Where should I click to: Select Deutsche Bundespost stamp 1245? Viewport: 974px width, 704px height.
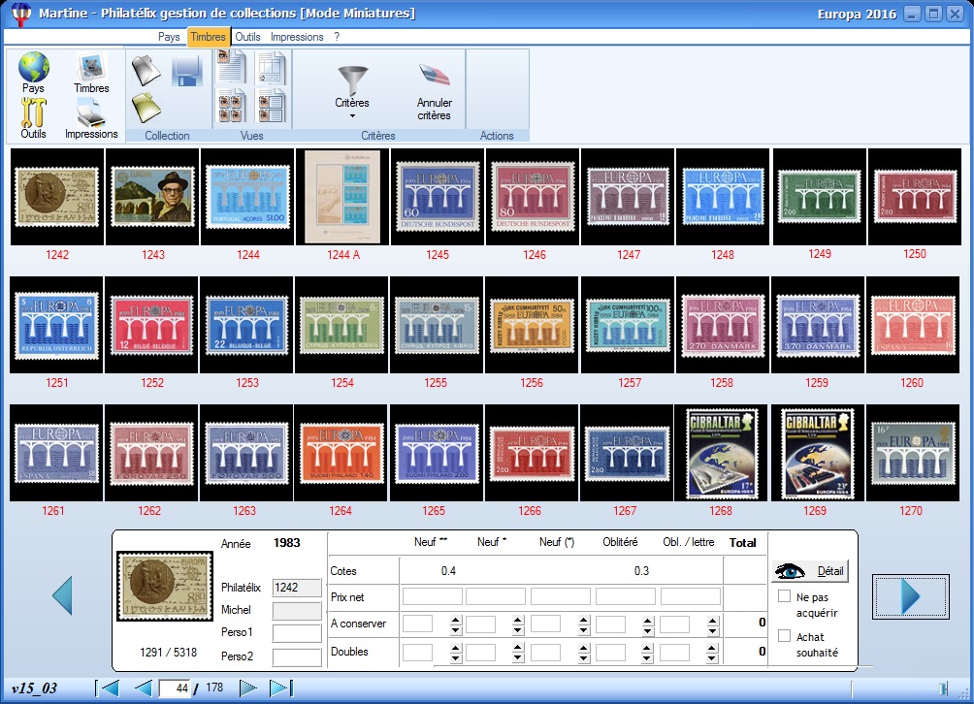(438, 196)
